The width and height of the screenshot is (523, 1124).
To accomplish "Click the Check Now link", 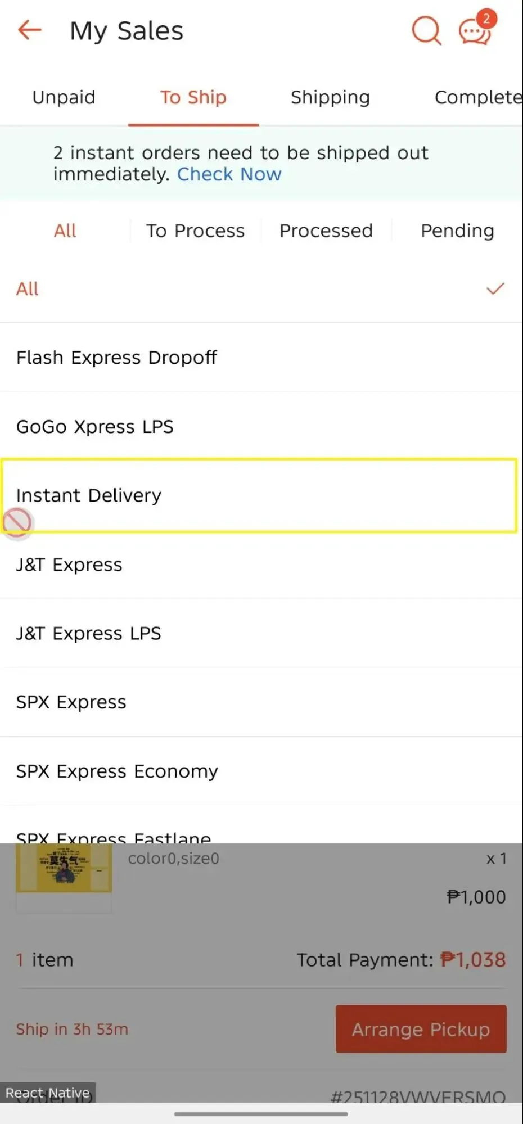I will (229, 174).
